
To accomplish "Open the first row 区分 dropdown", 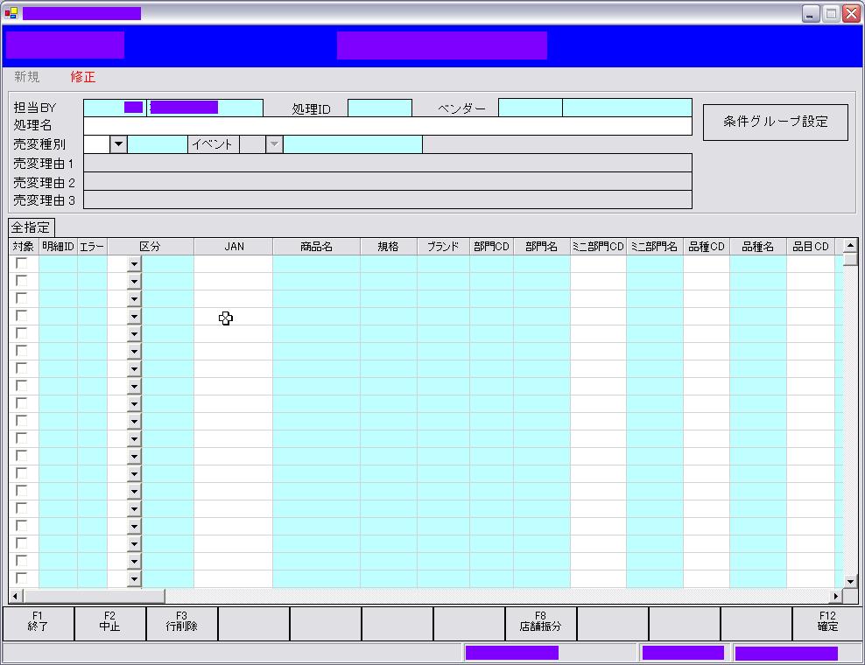I will coord(134,264).
